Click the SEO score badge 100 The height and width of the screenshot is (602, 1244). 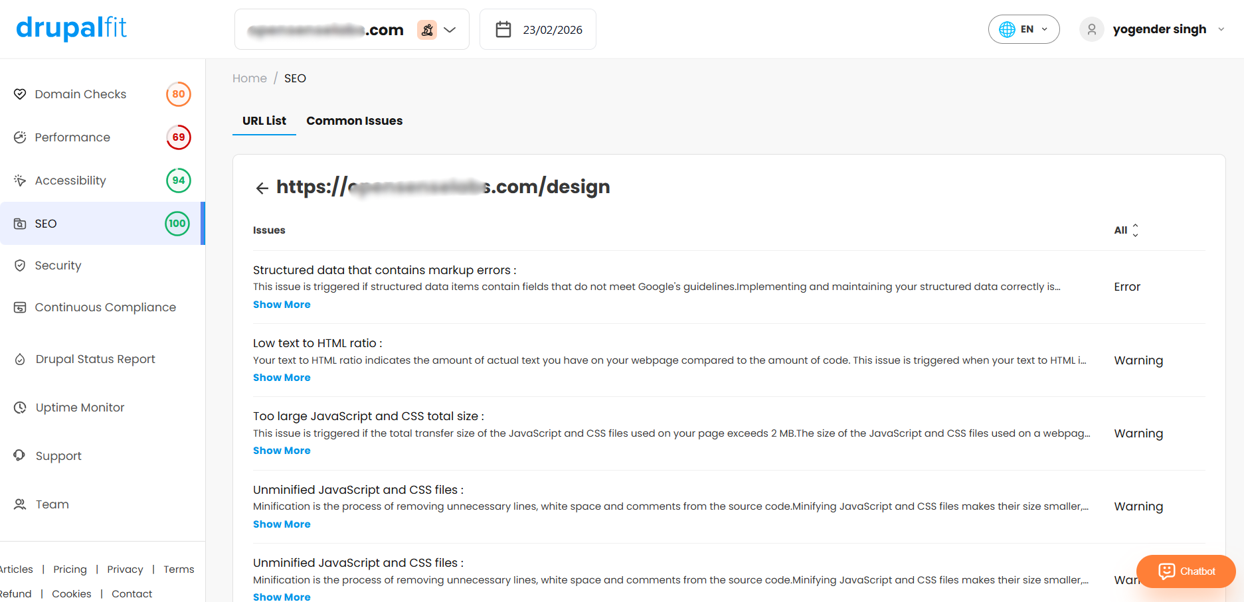pos(177,224)
